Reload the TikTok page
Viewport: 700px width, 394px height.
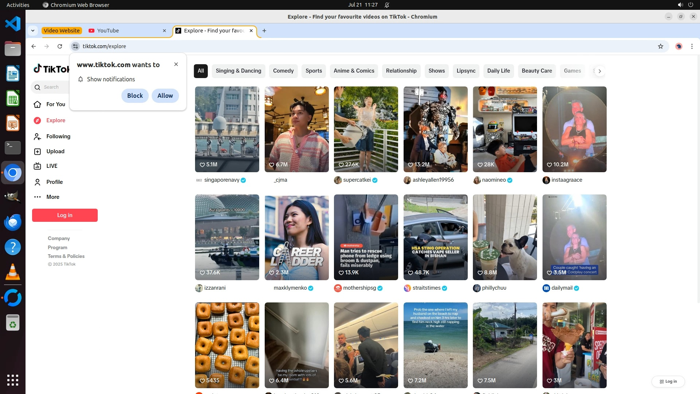tap(60, 46)
